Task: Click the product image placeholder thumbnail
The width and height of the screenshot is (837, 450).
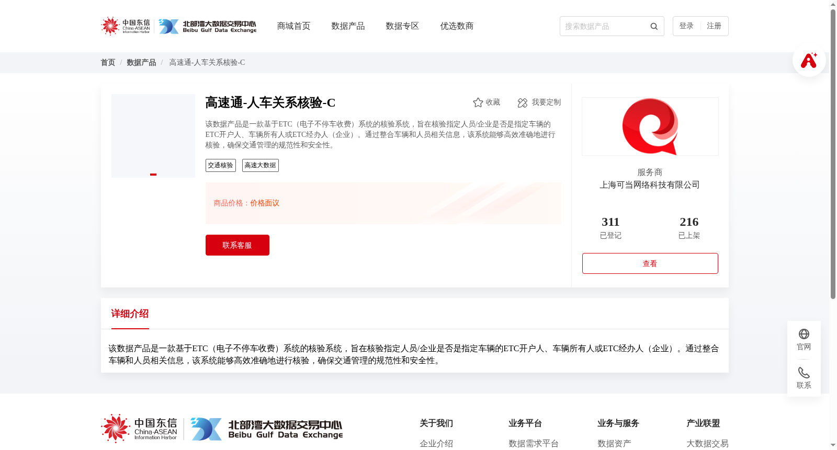Action: 153,136
